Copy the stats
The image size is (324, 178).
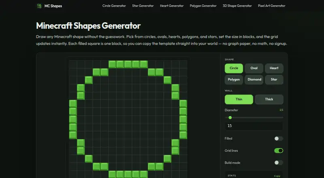pyautogui.click(x=277, y=176)
